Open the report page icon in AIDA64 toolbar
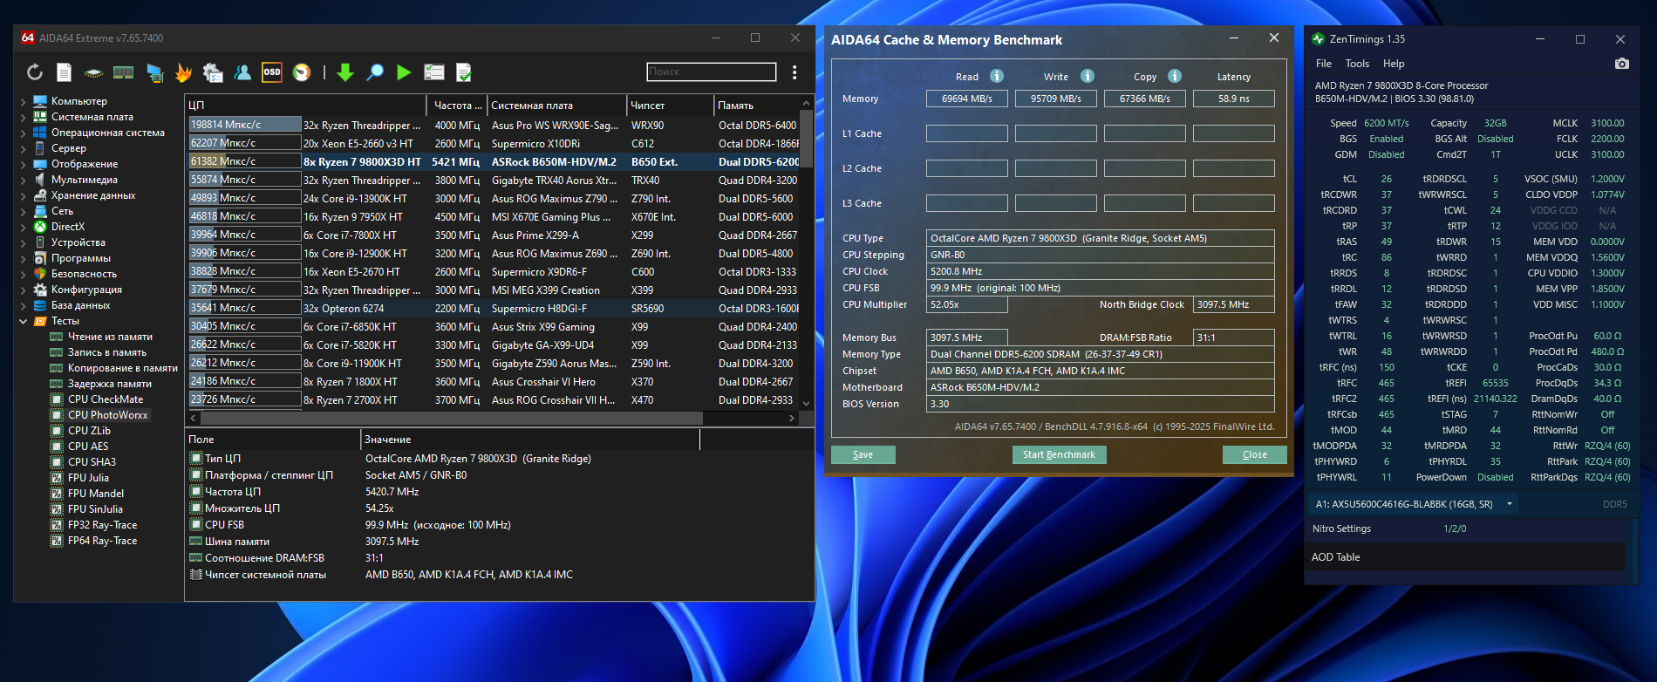 64,72
